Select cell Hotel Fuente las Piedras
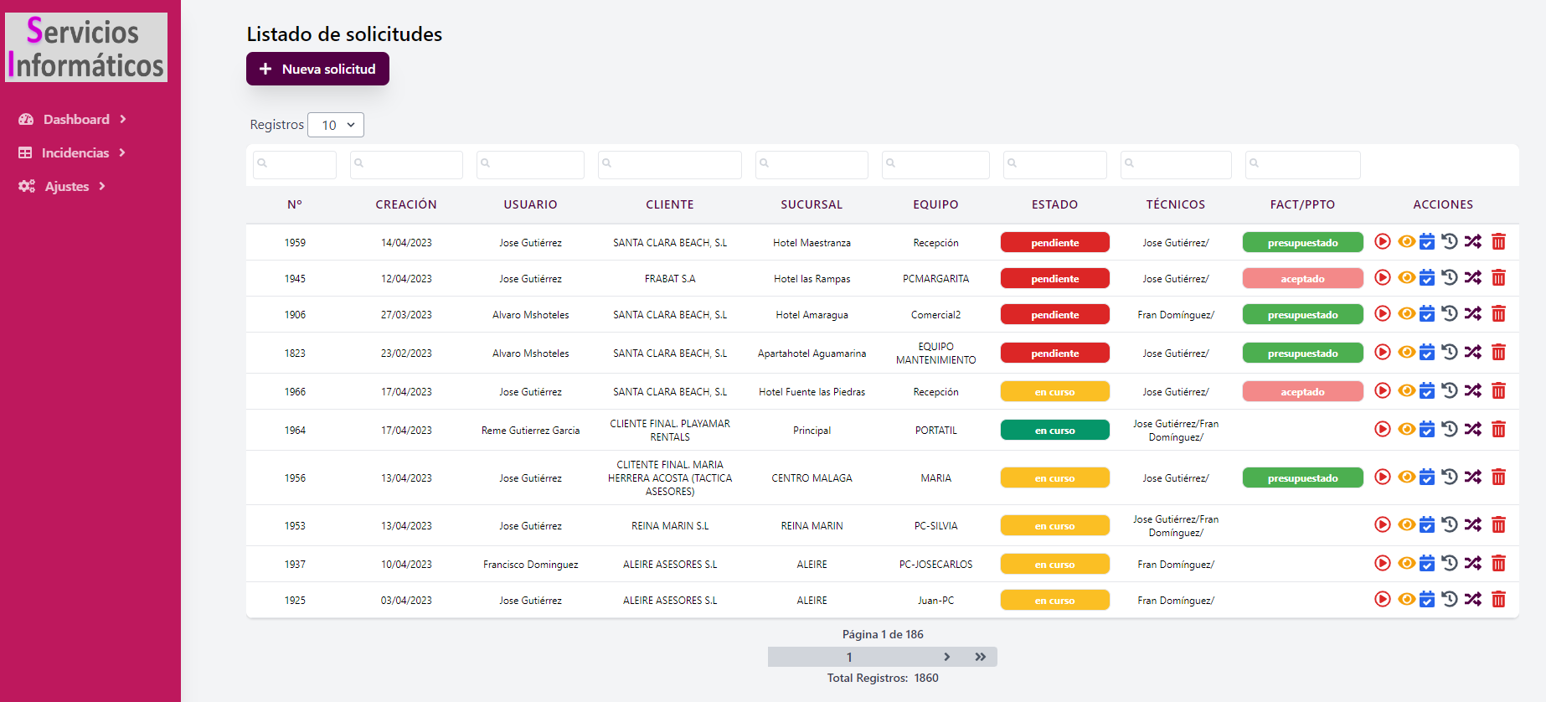The height and width of the screenshot is (702, 1546). pyautogui.click(x=812, y=392)
